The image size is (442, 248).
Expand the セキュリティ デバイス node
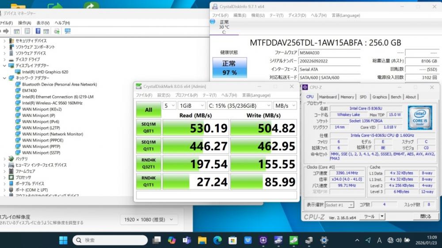click(4, 41)
